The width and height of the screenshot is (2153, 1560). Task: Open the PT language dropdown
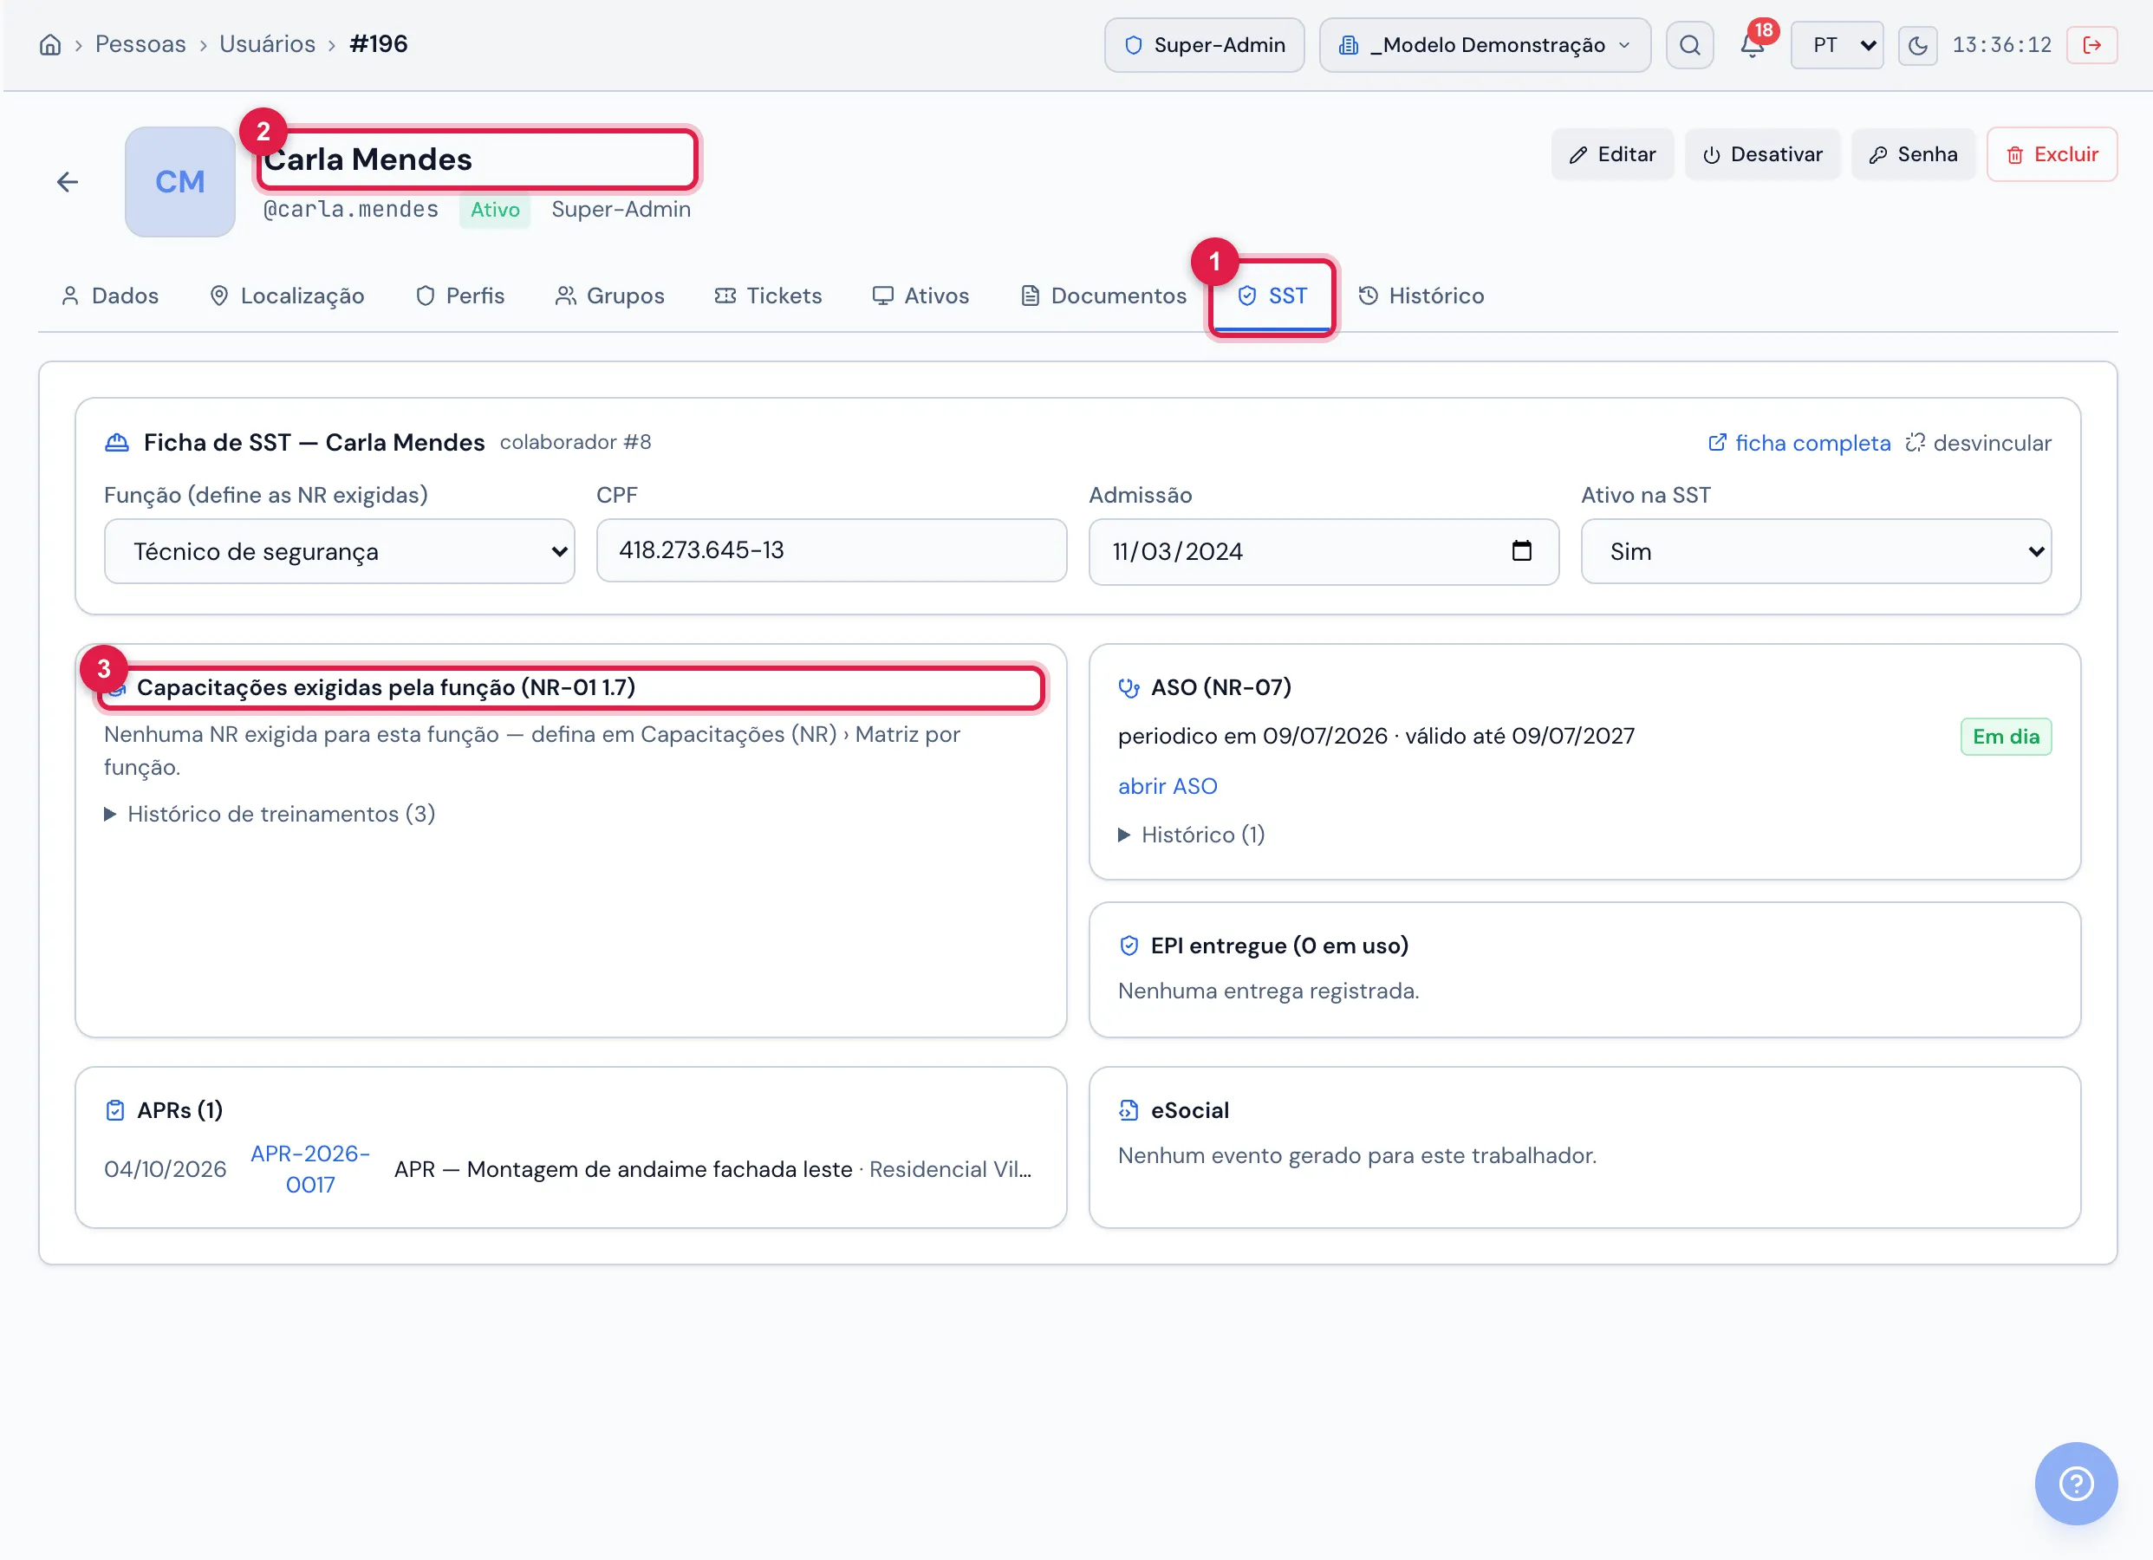click(x=1837, y=44)
